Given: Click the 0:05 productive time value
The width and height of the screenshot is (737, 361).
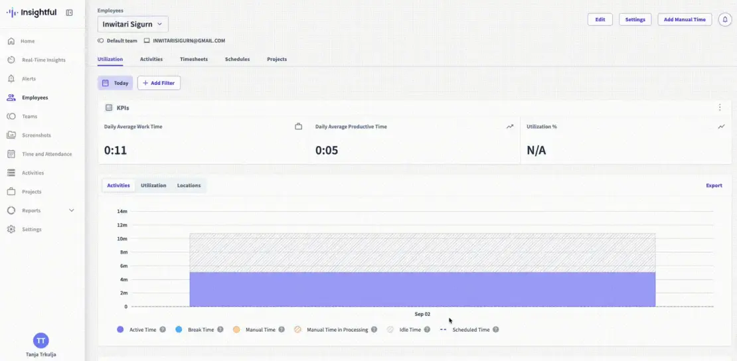Looking at the screenshot, I should 327,151.
